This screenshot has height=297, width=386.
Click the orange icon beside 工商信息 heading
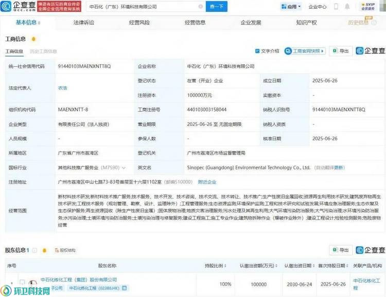[33, 39]
